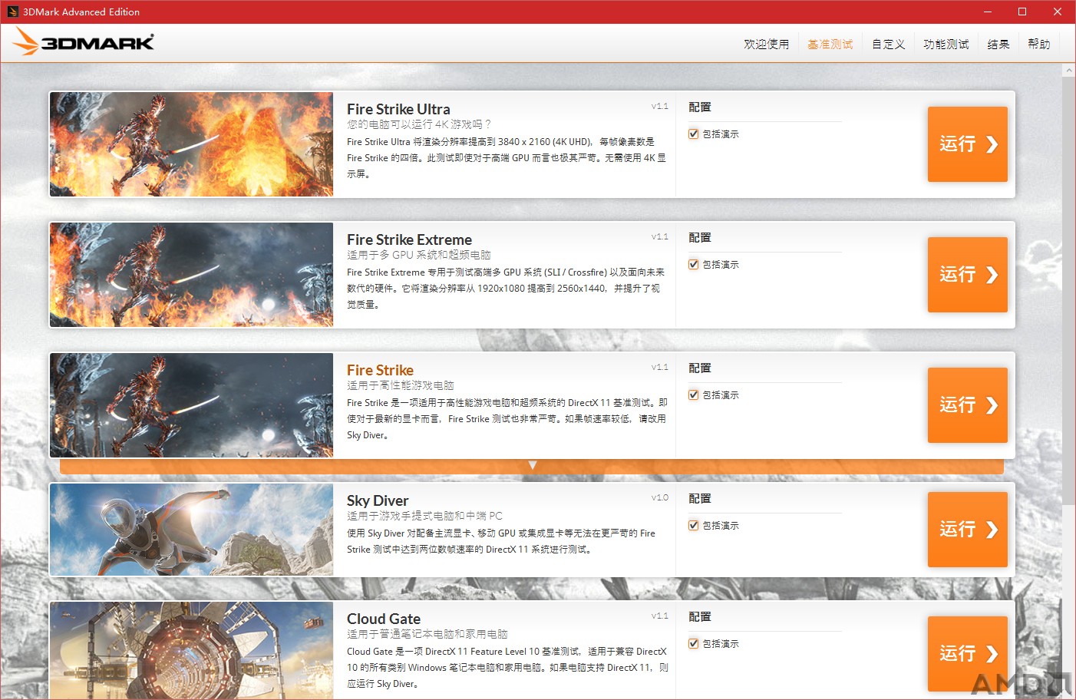Toggle 包括演示 for Cloud Gate

(x=694, y=643)
